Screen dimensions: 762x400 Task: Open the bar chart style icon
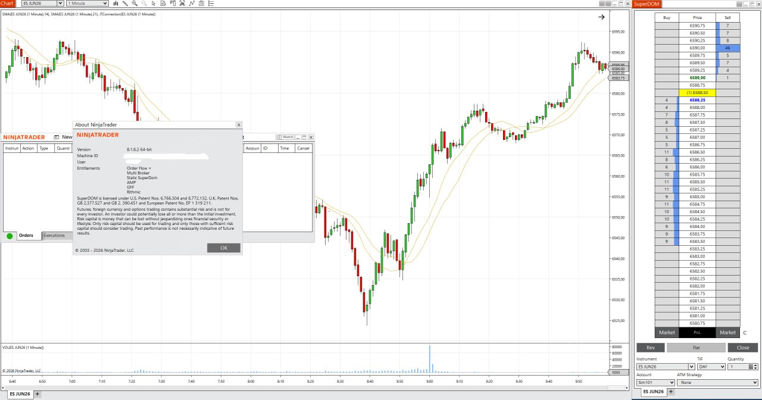click(x=115, y=3)
